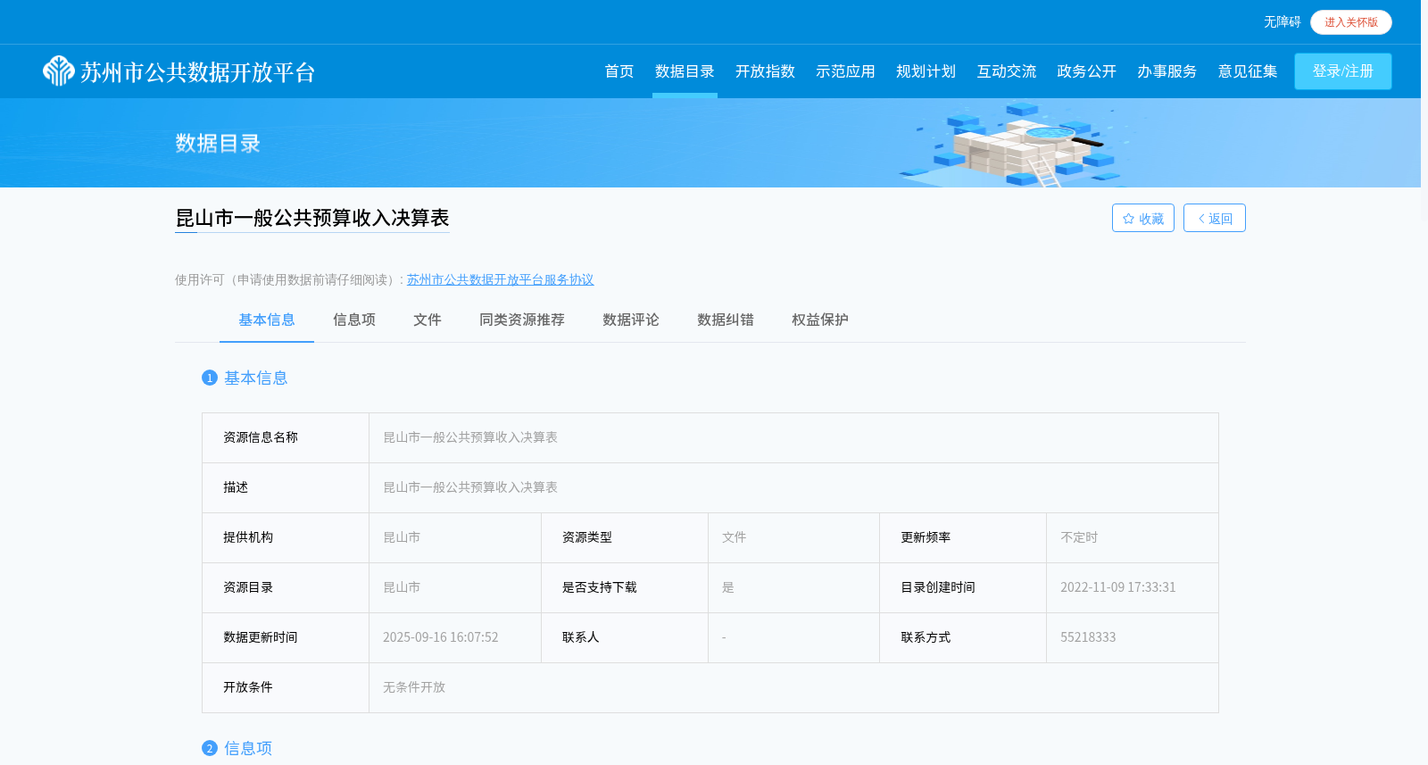Click the 联系人 label cell
Screen dimensions: 1428x765
coord(625,637)
